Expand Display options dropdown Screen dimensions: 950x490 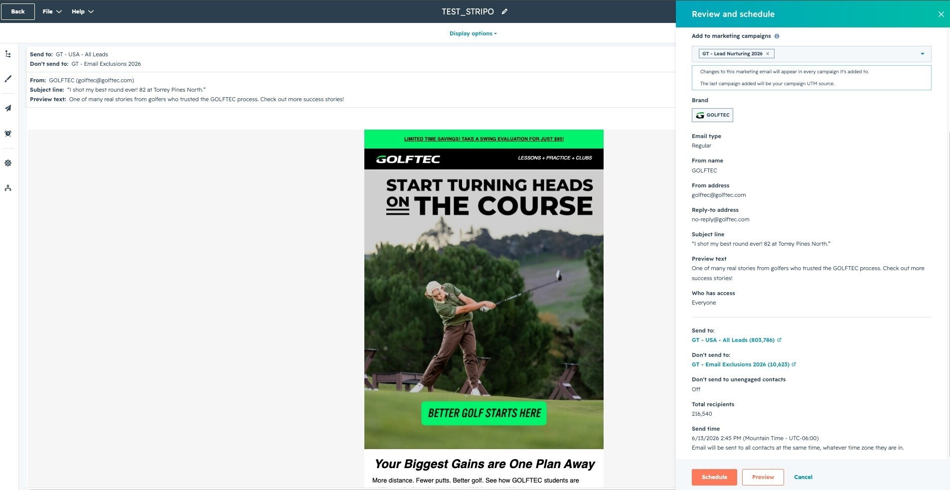pyautogui.click(x=473, y=33)
